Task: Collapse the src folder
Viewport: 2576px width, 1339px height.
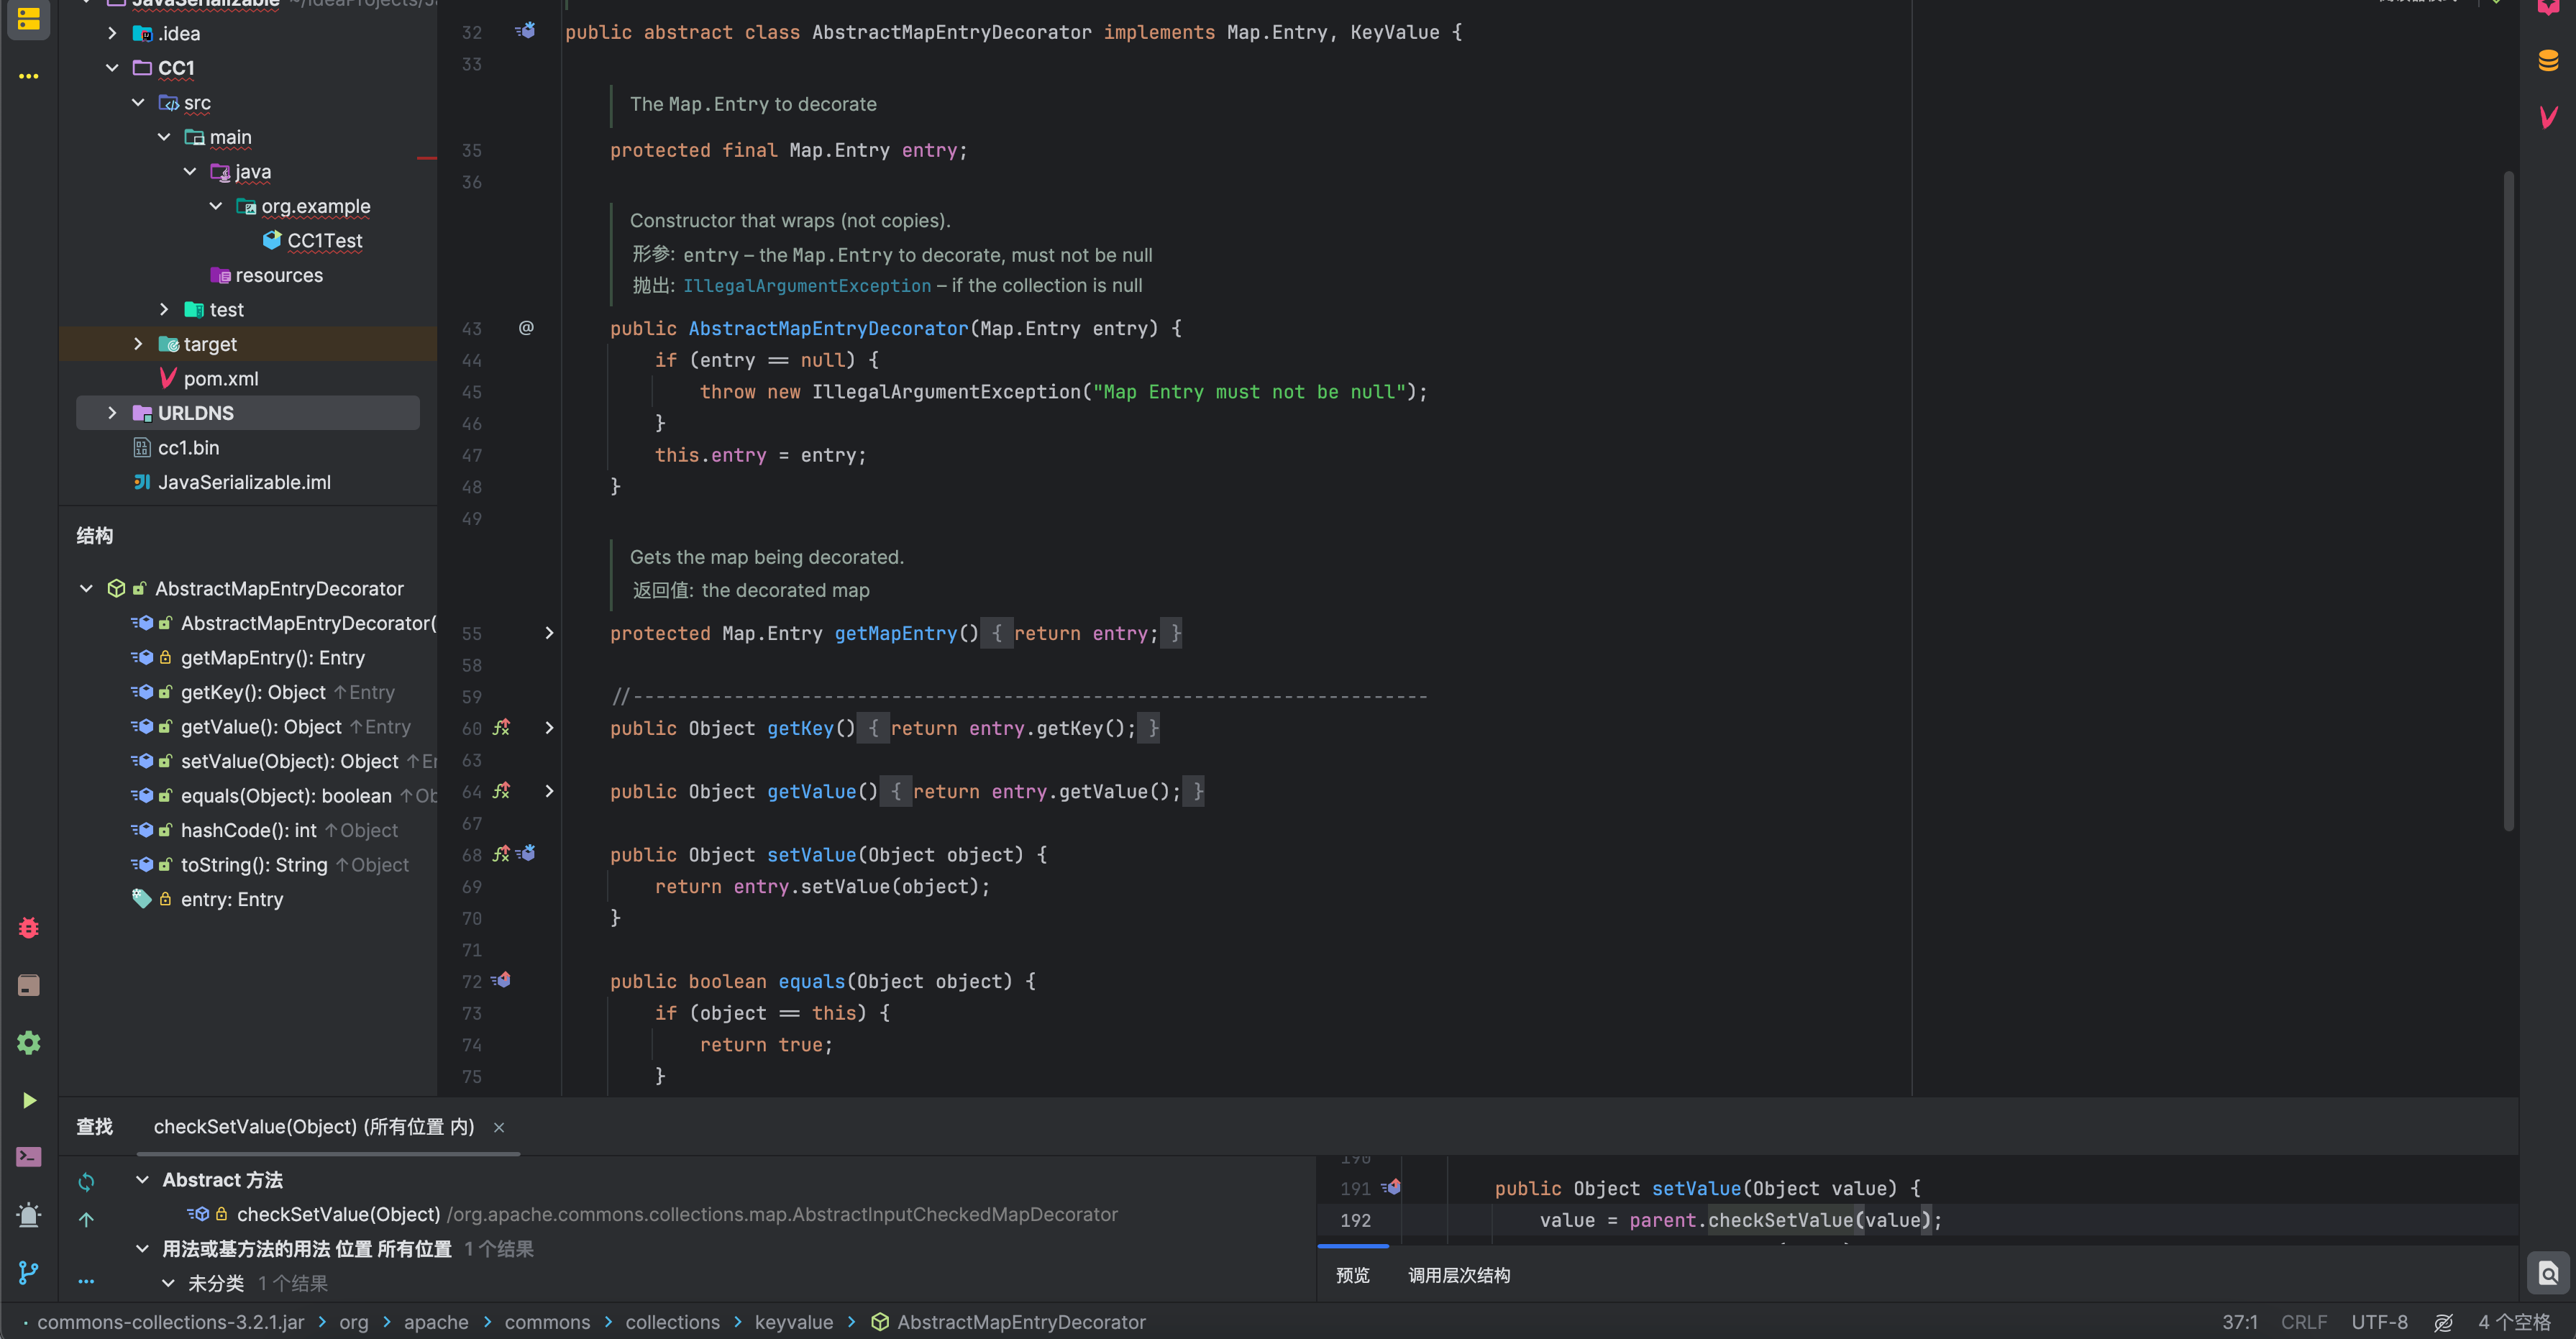Action: click(x=138, y=102)
